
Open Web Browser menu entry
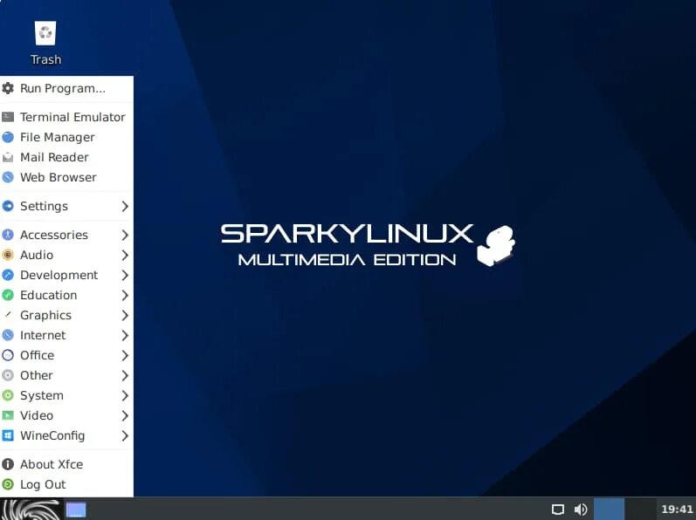(x=66, y=177)
